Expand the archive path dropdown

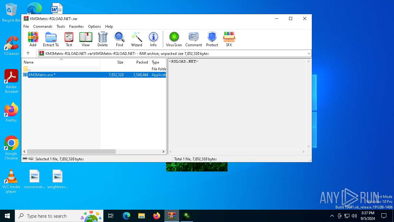pos(309,54)
